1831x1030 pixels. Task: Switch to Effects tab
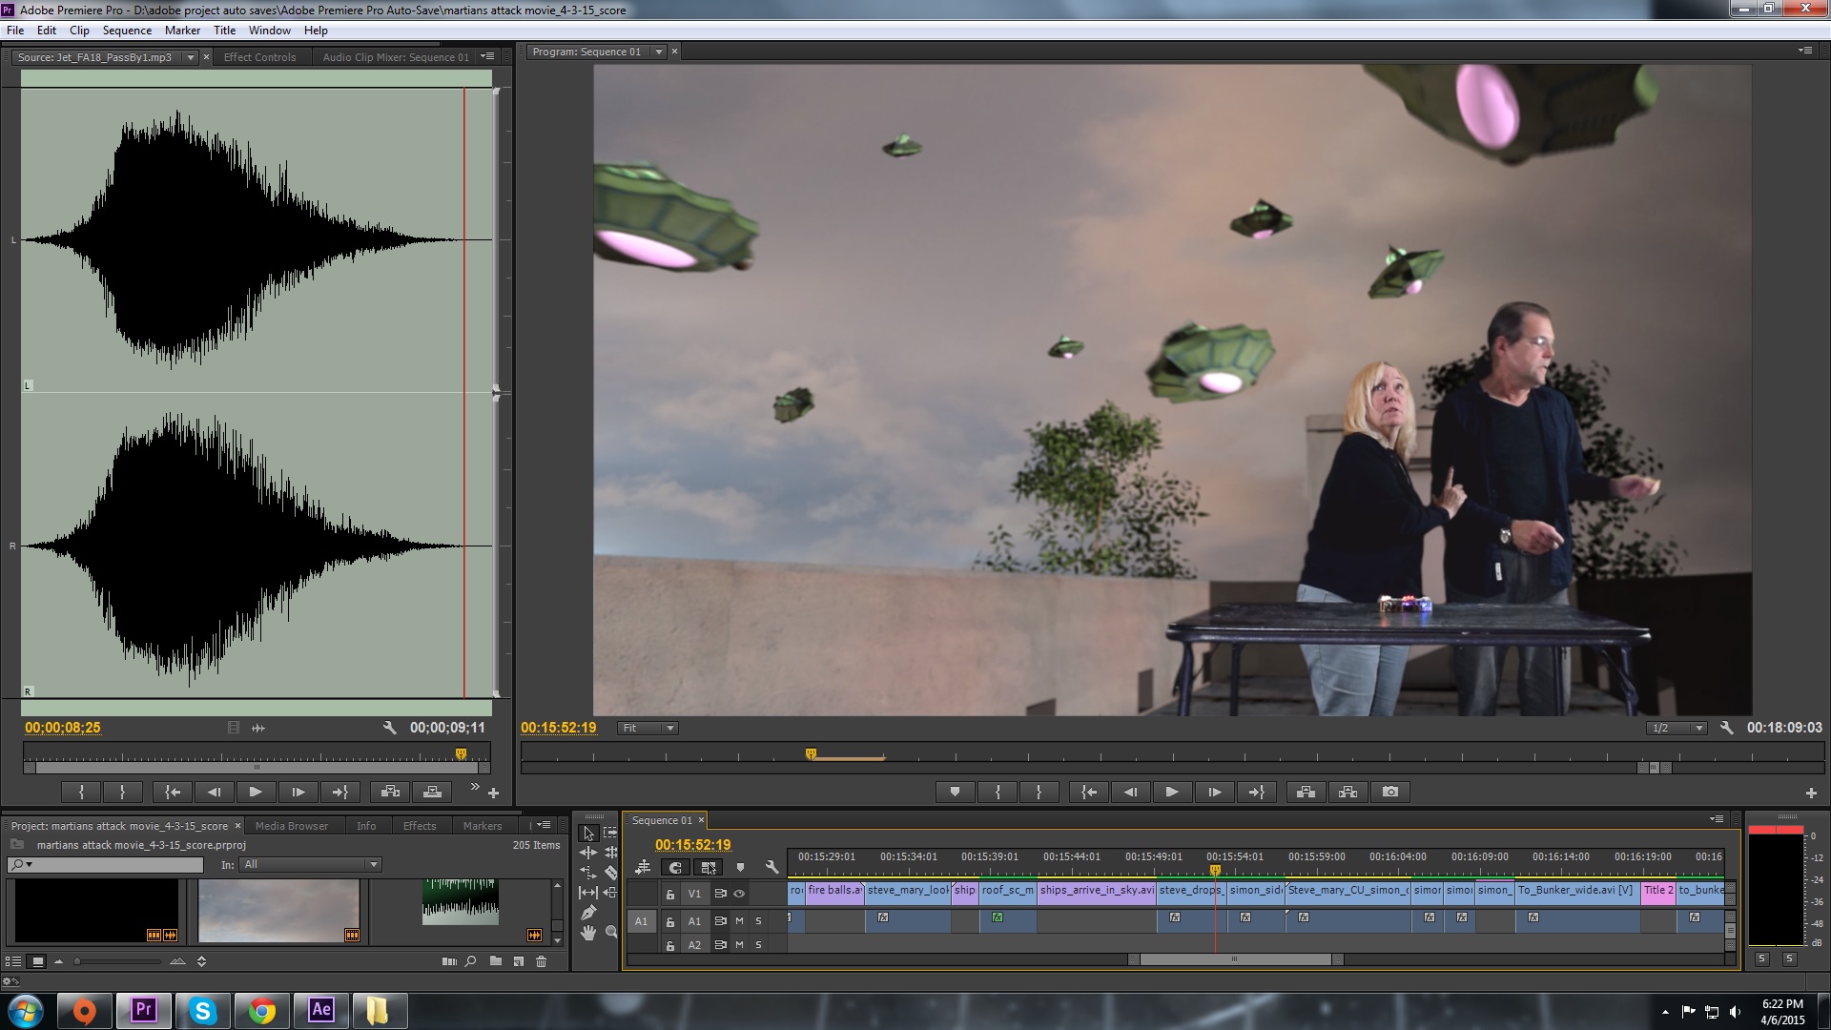419,826
